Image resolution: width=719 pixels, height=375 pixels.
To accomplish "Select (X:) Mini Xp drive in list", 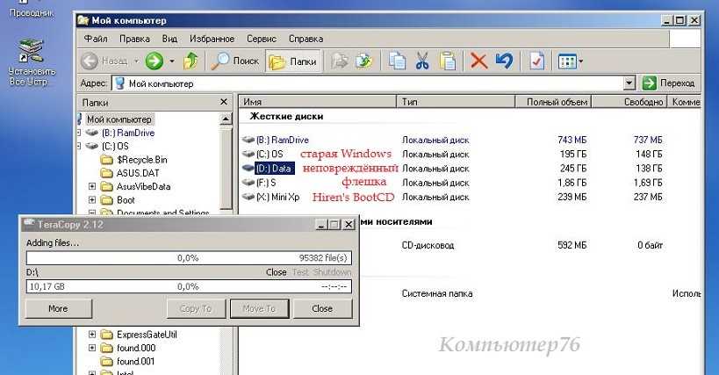I will click(x=277, y=197).
